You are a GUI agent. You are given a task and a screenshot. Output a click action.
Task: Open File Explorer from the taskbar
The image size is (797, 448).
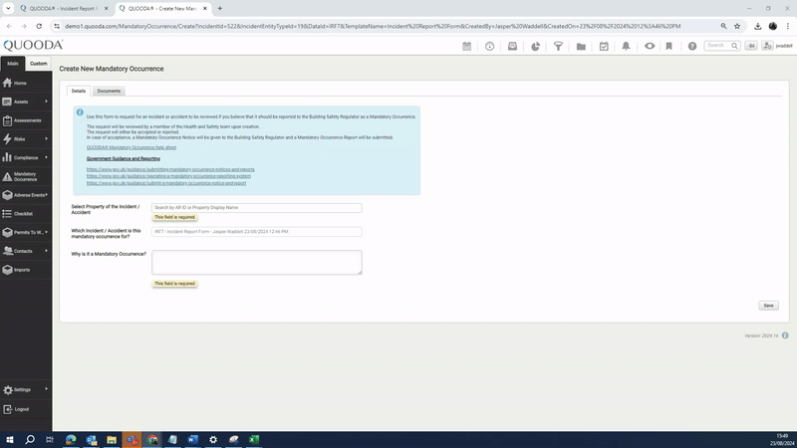(x=112, y=439)
